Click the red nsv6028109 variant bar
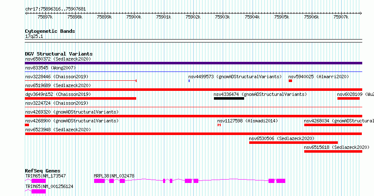374x196 pixels. [x=348, y=98]
